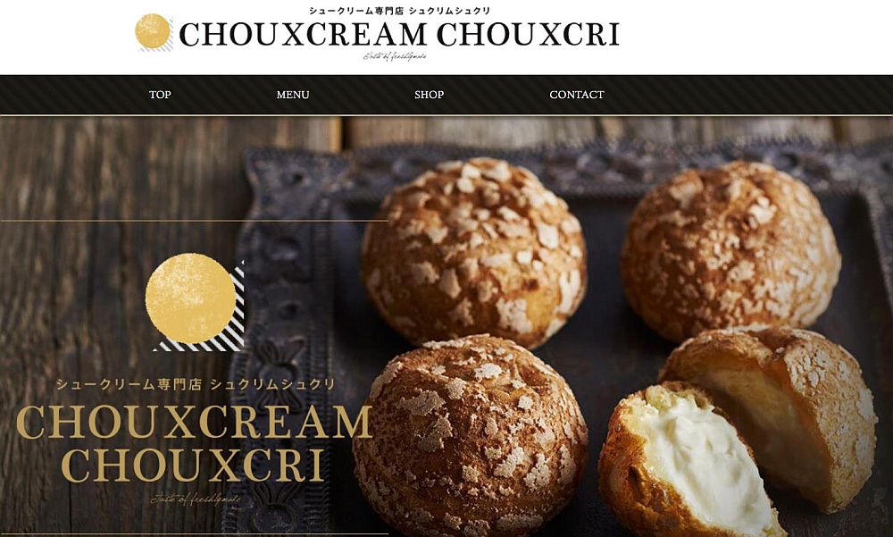Click the Japanese tagline above header logo
This screenshot has height=537, width=893.
[399, 11]
